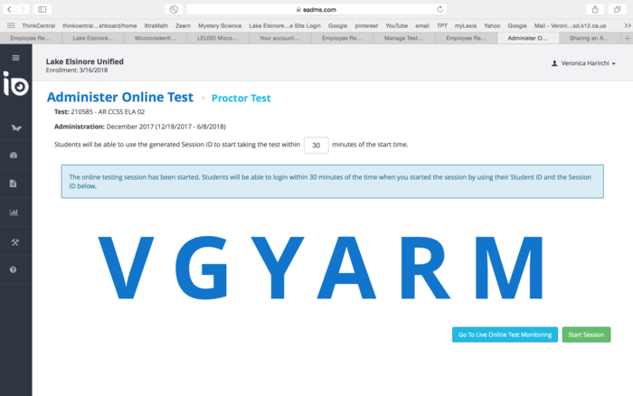Toggle the Safari sidebar button
The height and width of the screenshot is (396, 633).
click(x=42, y=9)
